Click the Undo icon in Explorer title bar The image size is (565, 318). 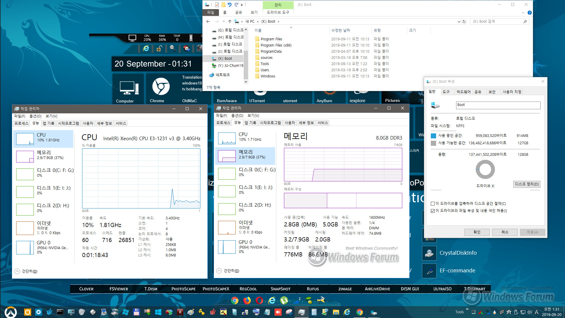[x=230, y=5]
